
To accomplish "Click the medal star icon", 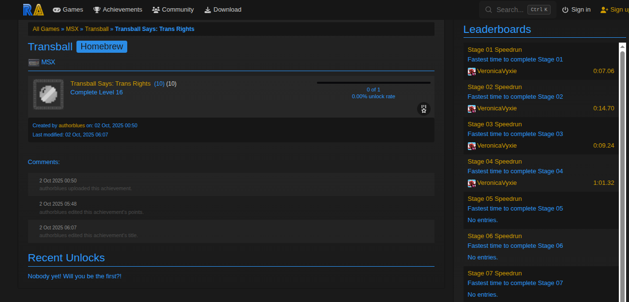I will (424, 109).
